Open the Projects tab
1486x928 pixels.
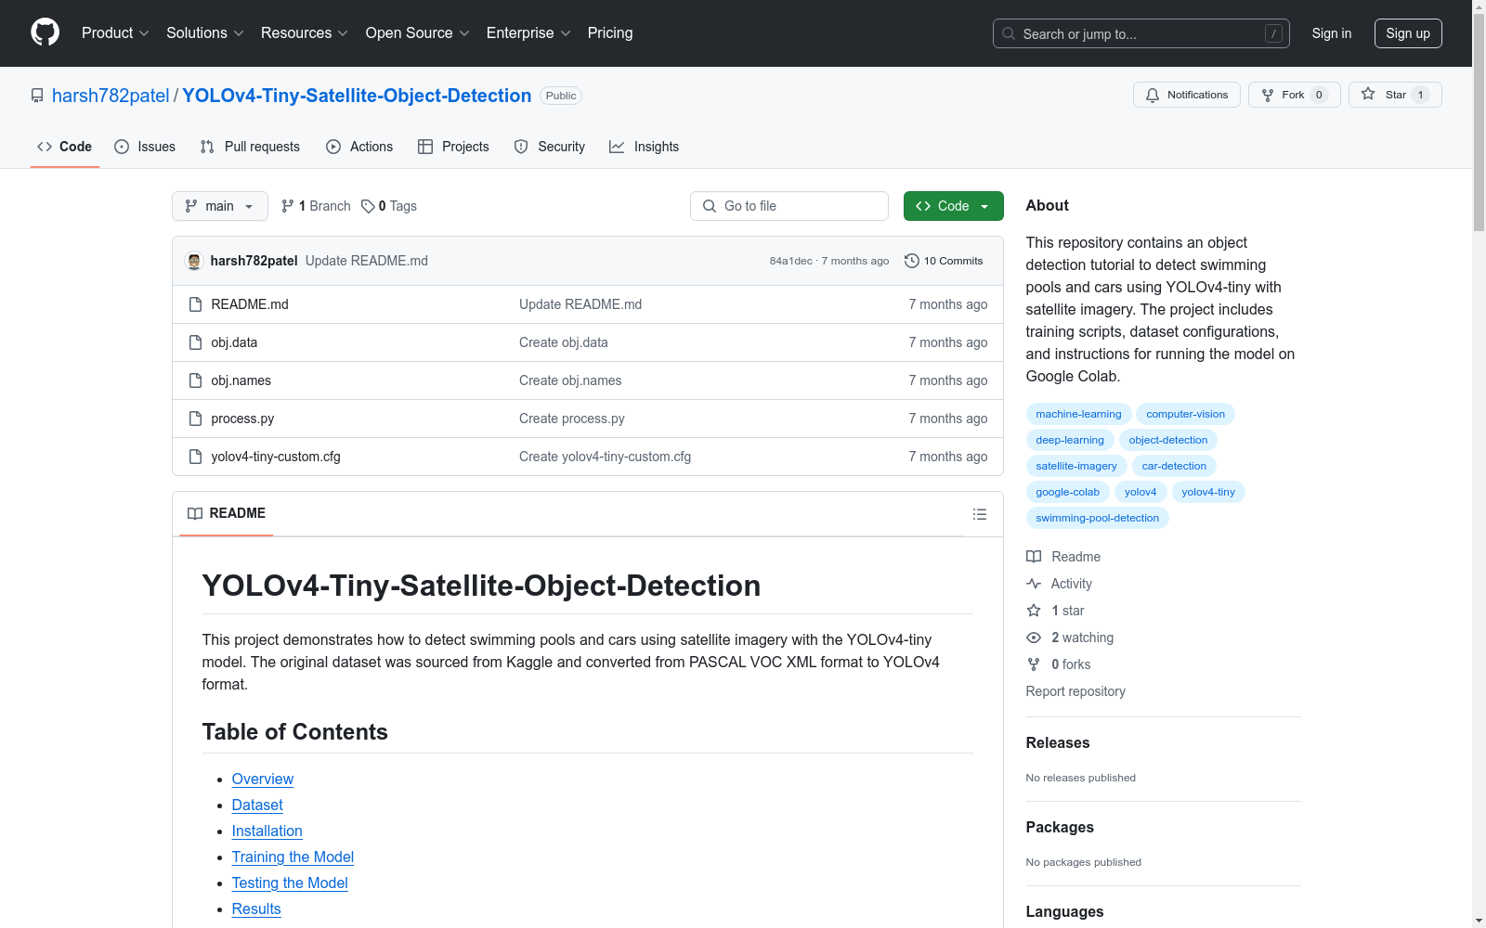pyautogui.click(x=453, y=147)
